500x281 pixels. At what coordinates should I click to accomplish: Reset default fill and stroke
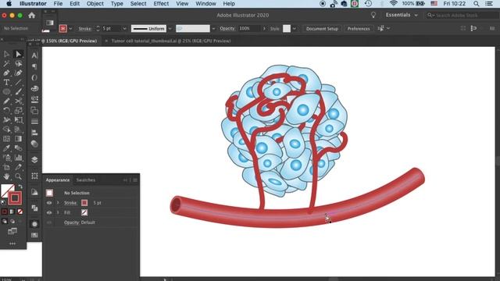tap(3, 203)
